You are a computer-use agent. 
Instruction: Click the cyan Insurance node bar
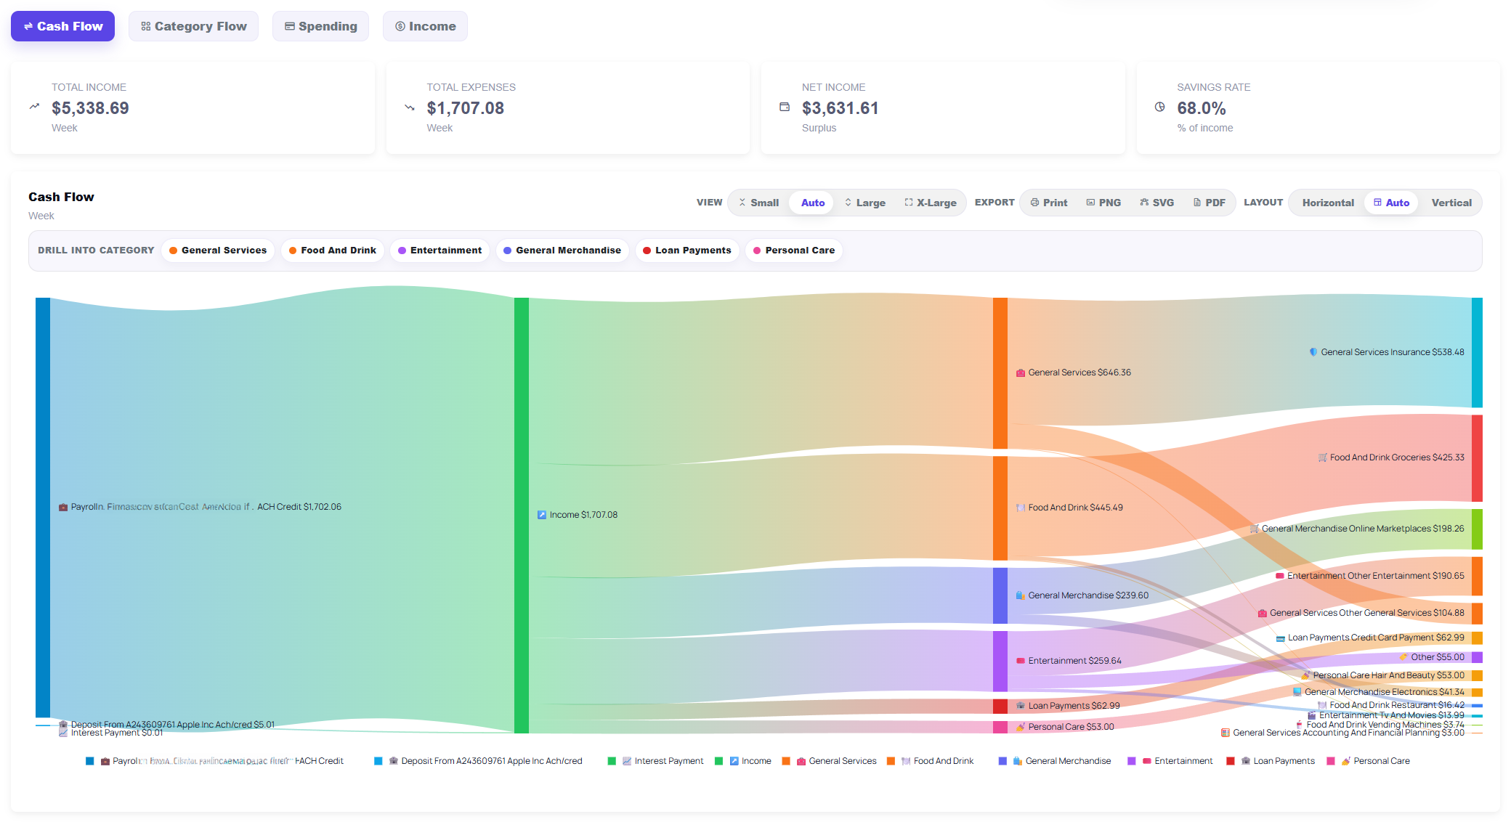1477,352
